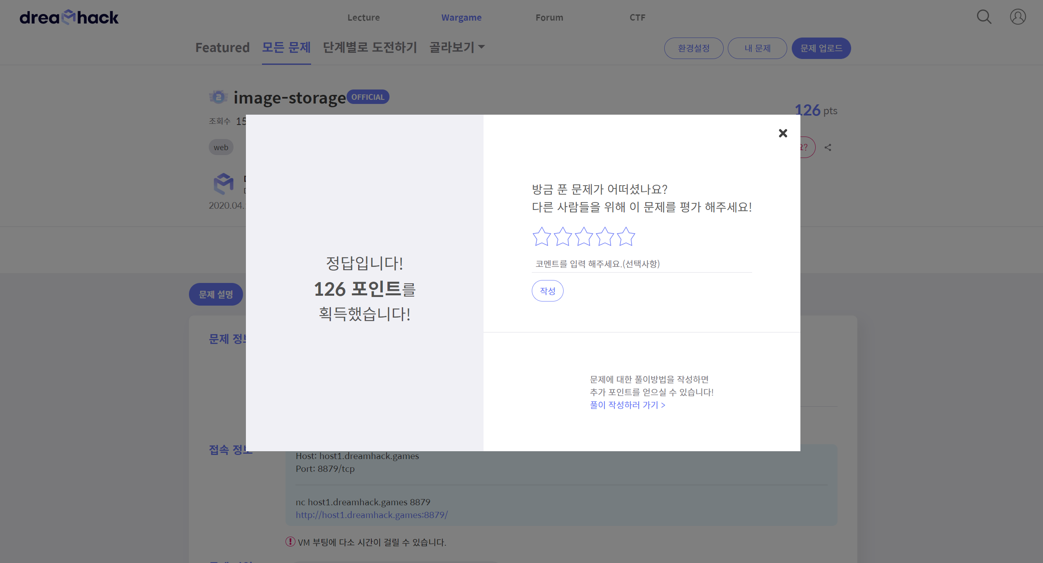1043x563 pixels.
Task: Rate the problem three stars
Action: 583,237
